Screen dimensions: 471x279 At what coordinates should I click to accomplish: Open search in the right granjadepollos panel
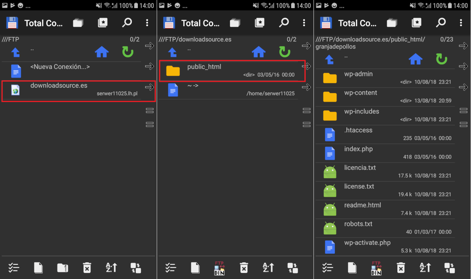click(x=441, y=23)
